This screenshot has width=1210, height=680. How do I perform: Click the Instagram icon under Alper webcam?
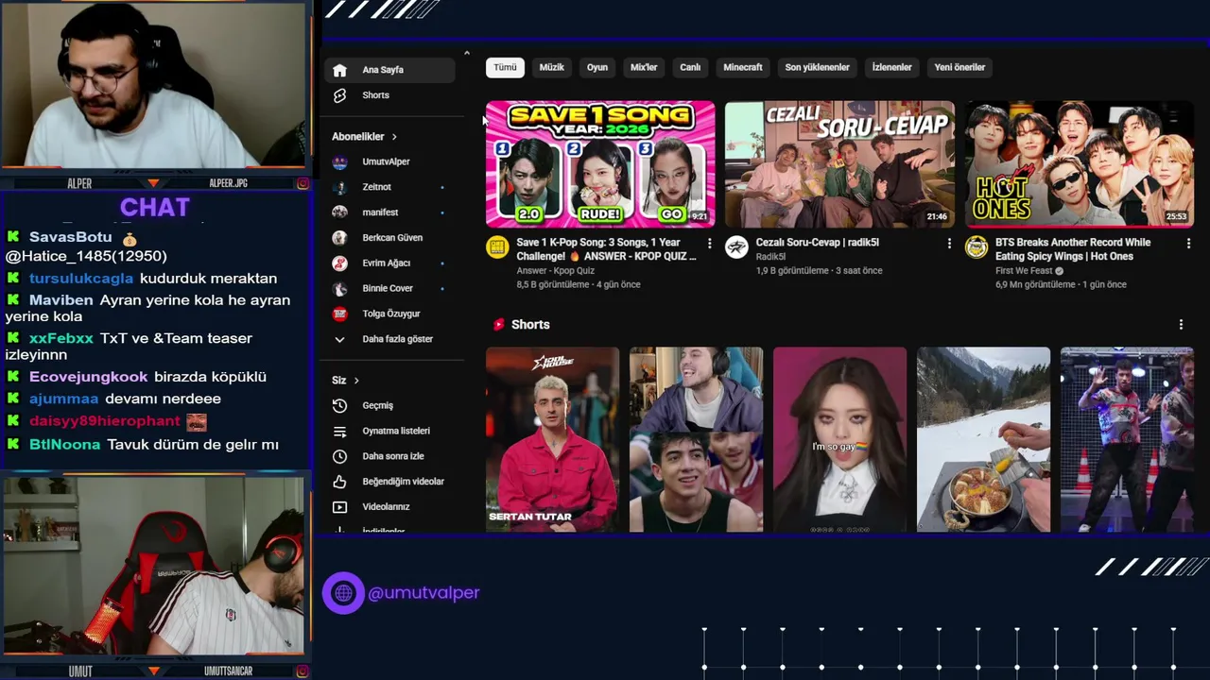tap(302, 183)
